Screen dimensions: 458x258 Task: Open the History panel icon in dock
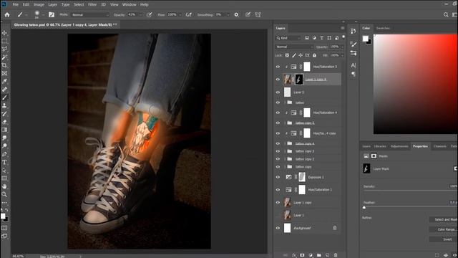tap(353, 31)
